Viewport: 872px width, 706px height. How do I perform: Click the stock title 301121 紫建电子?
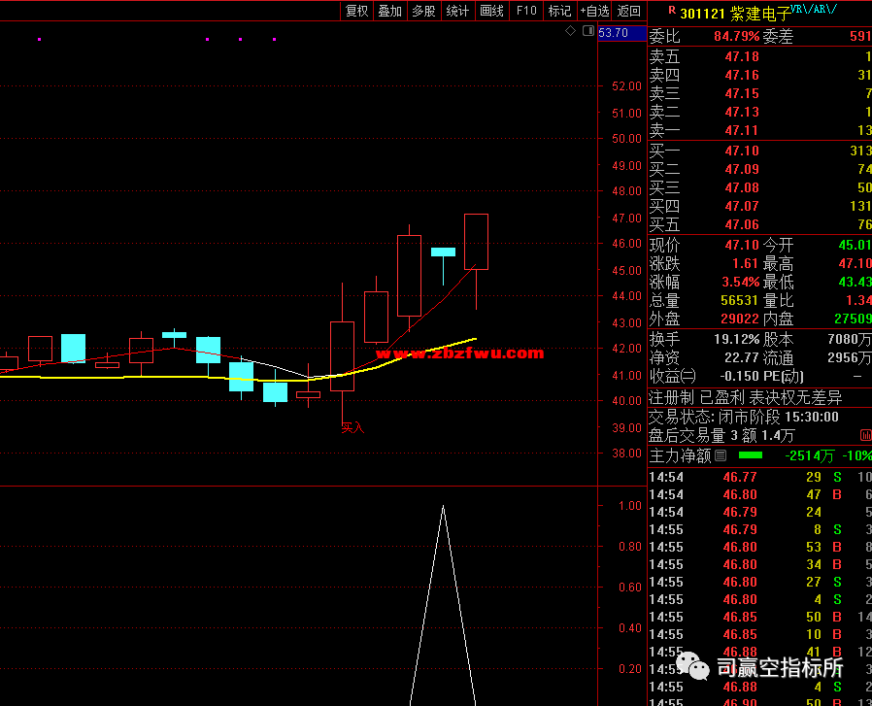point(735,14)
